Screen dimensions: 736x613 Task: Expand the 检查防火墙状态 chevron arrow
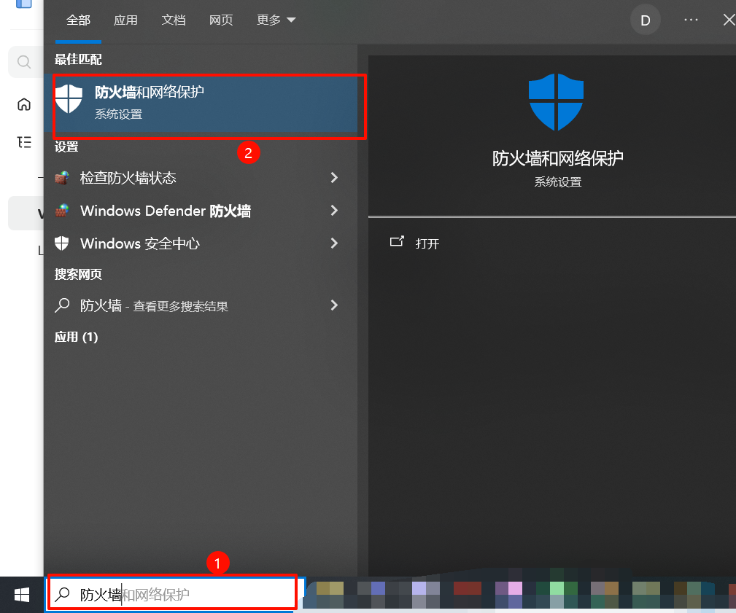click(x=334, y=178)
